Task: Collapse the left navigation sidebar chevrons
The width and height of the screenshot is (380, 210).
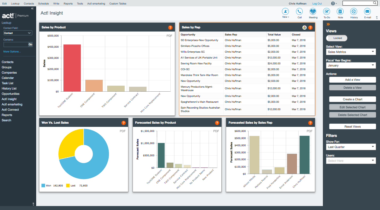Action: [x=32, y=9]
